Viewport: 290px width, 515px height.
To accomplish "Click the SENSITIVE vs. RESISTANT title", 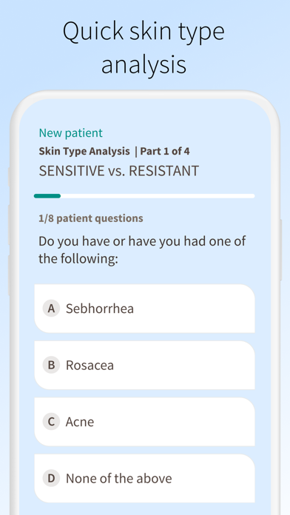I will tap(119, 171).
